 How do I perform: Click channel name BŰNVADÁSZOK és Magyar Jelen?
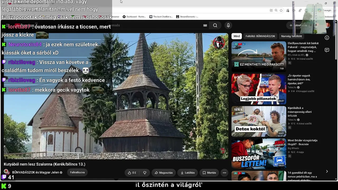pos(36,172)
